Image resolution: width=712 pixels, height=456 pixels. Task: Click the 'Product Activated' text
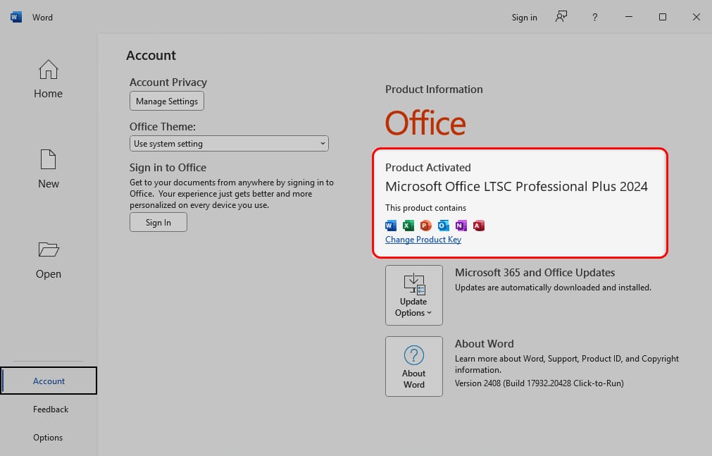[427, 167]
